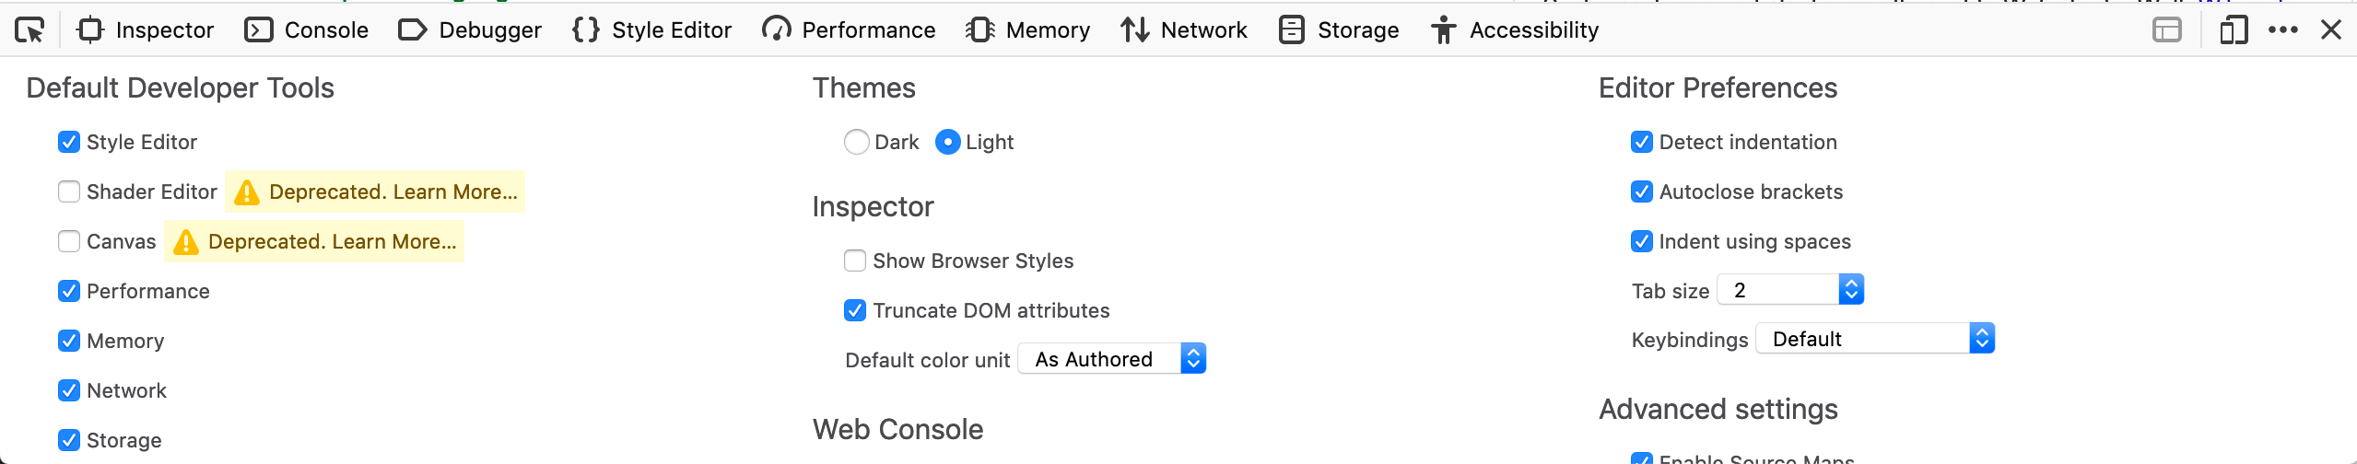The image size is (2357, 464).
Task: Disable Autoclose brackets option
Action: click(1641, 191)
